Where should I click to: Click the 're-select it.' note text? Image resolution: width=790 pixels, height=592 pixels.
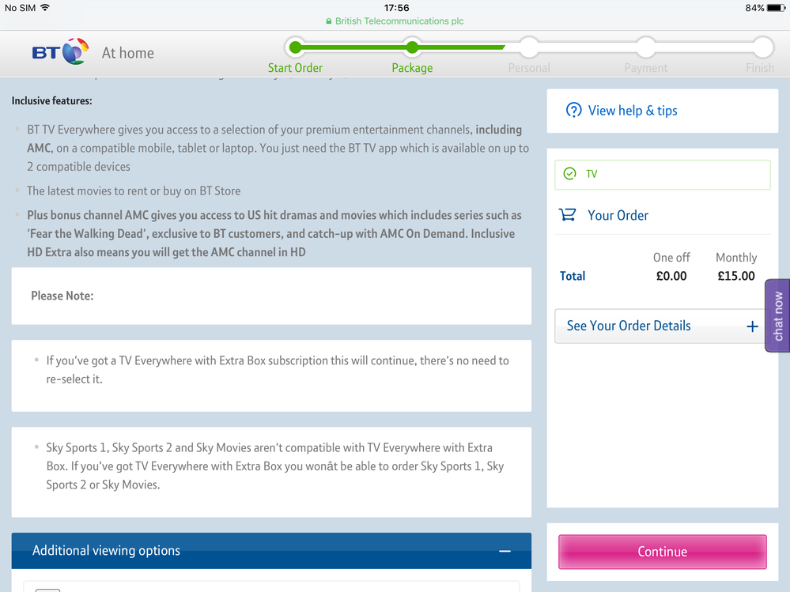coord(74,379)
